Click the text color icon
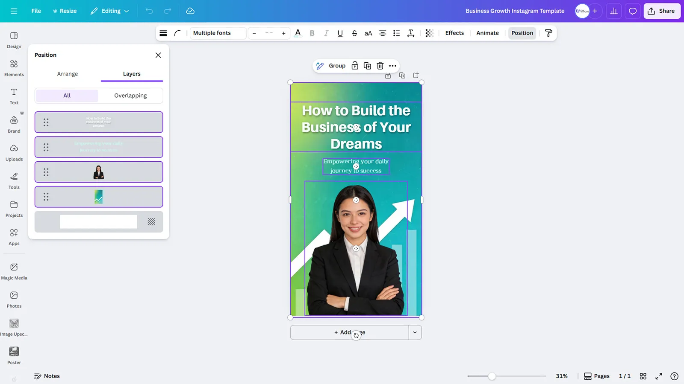 298,33
